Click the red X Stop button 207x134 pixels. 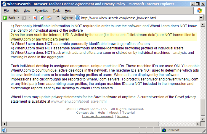coord(35,18)
